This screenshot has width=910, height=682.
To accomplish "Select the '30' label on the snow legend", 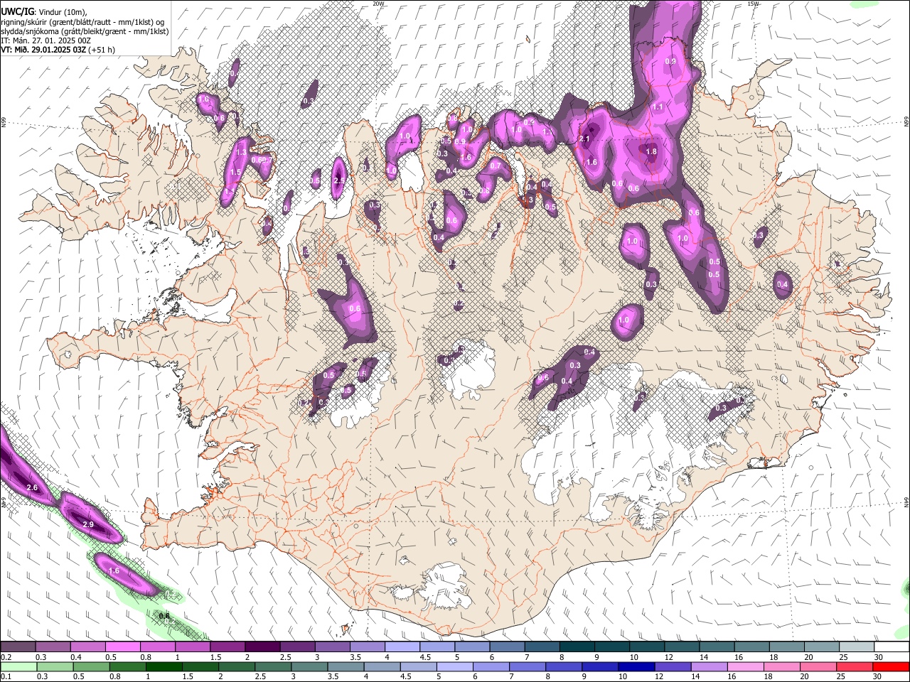I will click(878, 657).
